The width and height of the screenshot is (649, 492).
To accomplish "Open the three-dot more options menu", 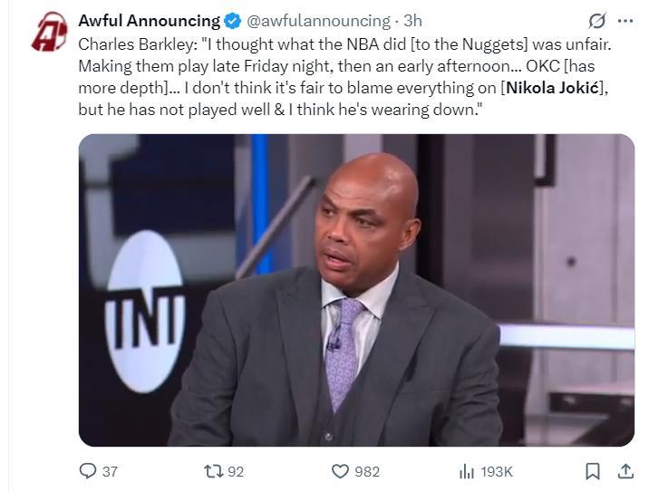I will [x=625, y=20].
